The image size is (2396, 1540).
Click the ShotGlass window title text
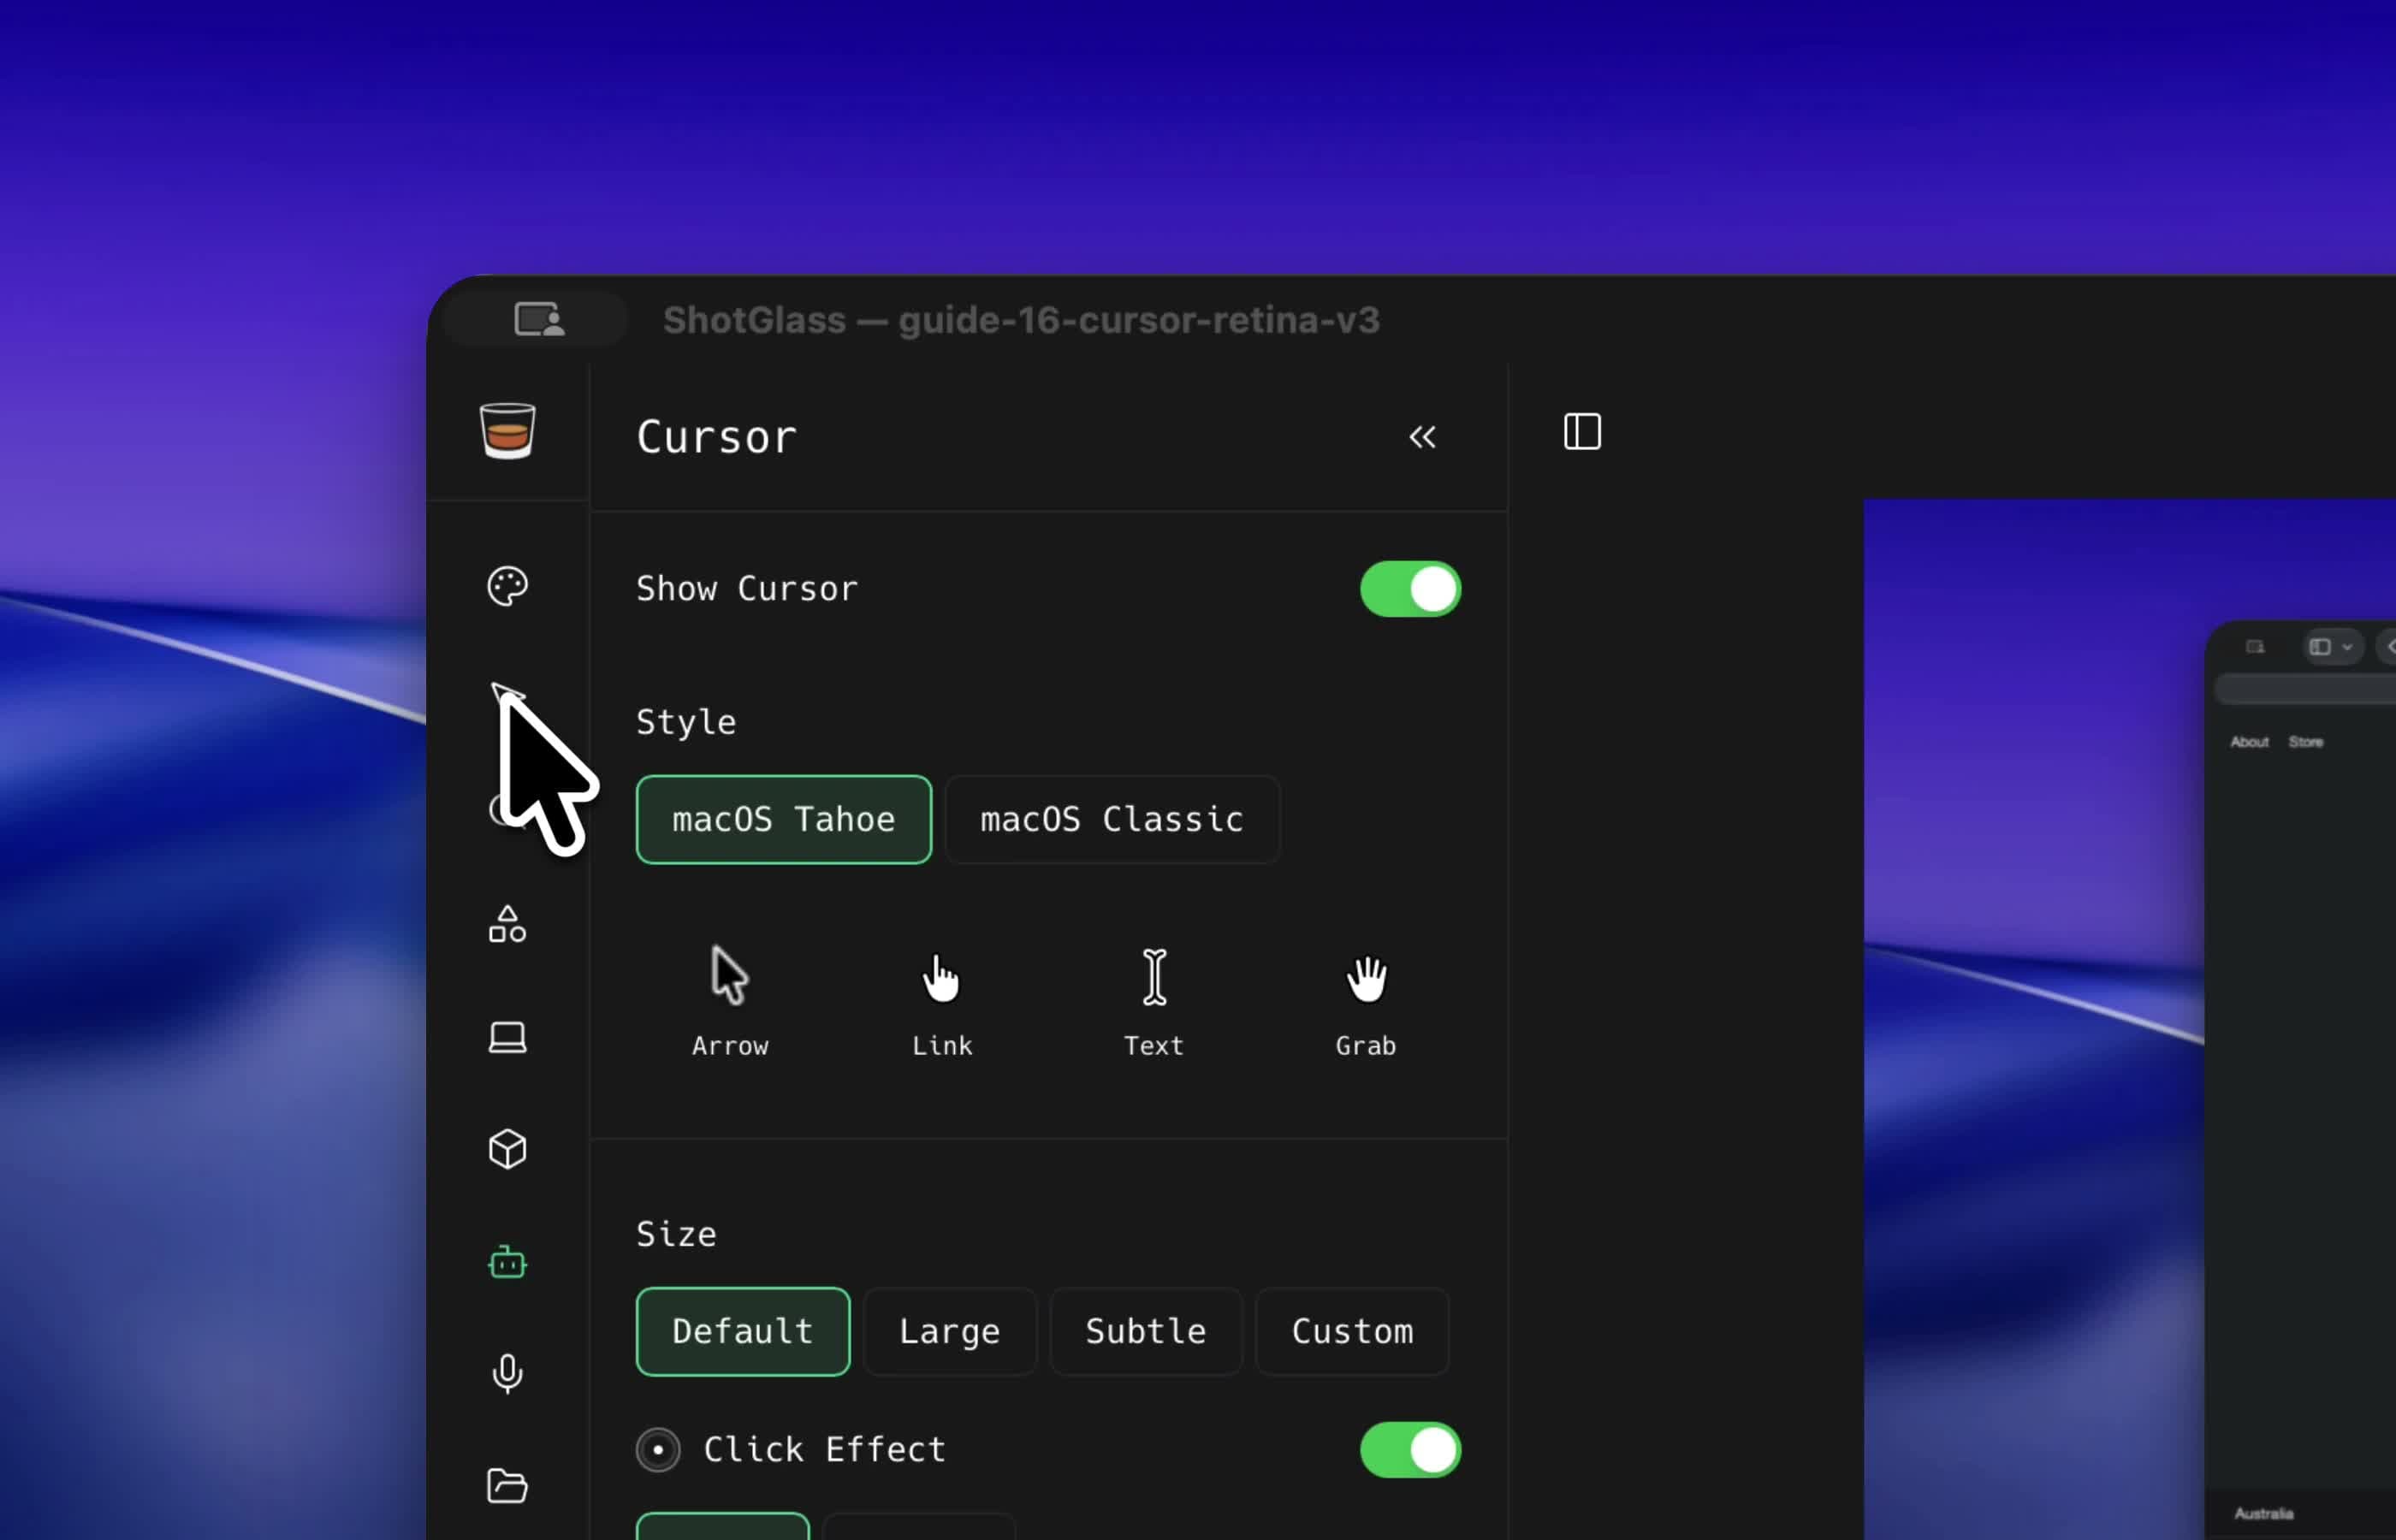tap(1021, 320)
